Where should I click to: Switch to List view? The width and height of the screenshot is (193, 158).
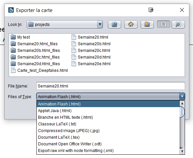(164, 24)
